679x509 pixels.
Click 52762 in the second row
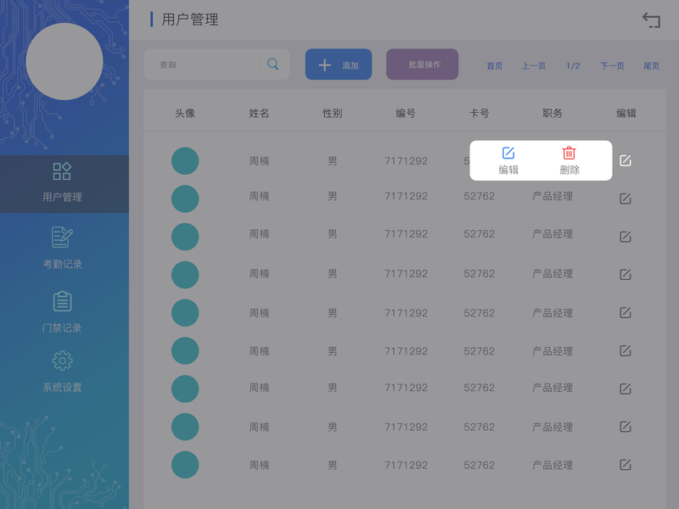click(x=479, y=196)
